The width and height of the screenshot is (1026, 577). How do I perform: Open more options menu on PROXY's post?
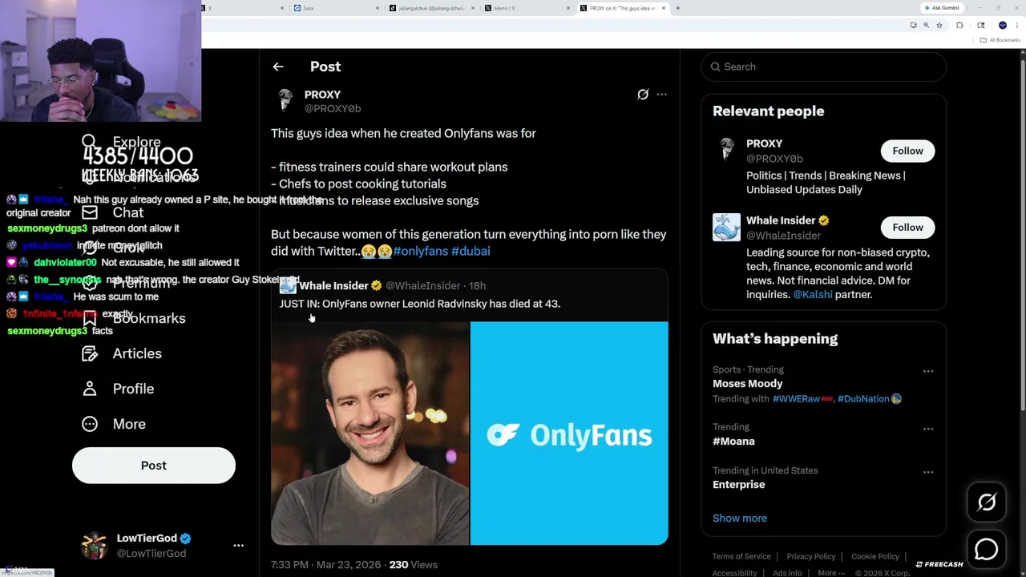click(x=661, y=95)
